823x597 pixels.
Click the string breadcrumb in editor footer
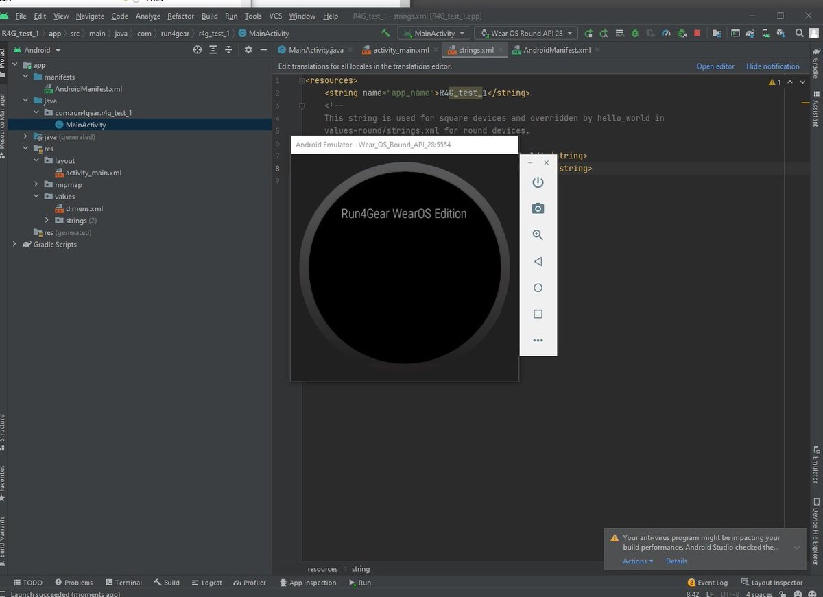(361, 569)
